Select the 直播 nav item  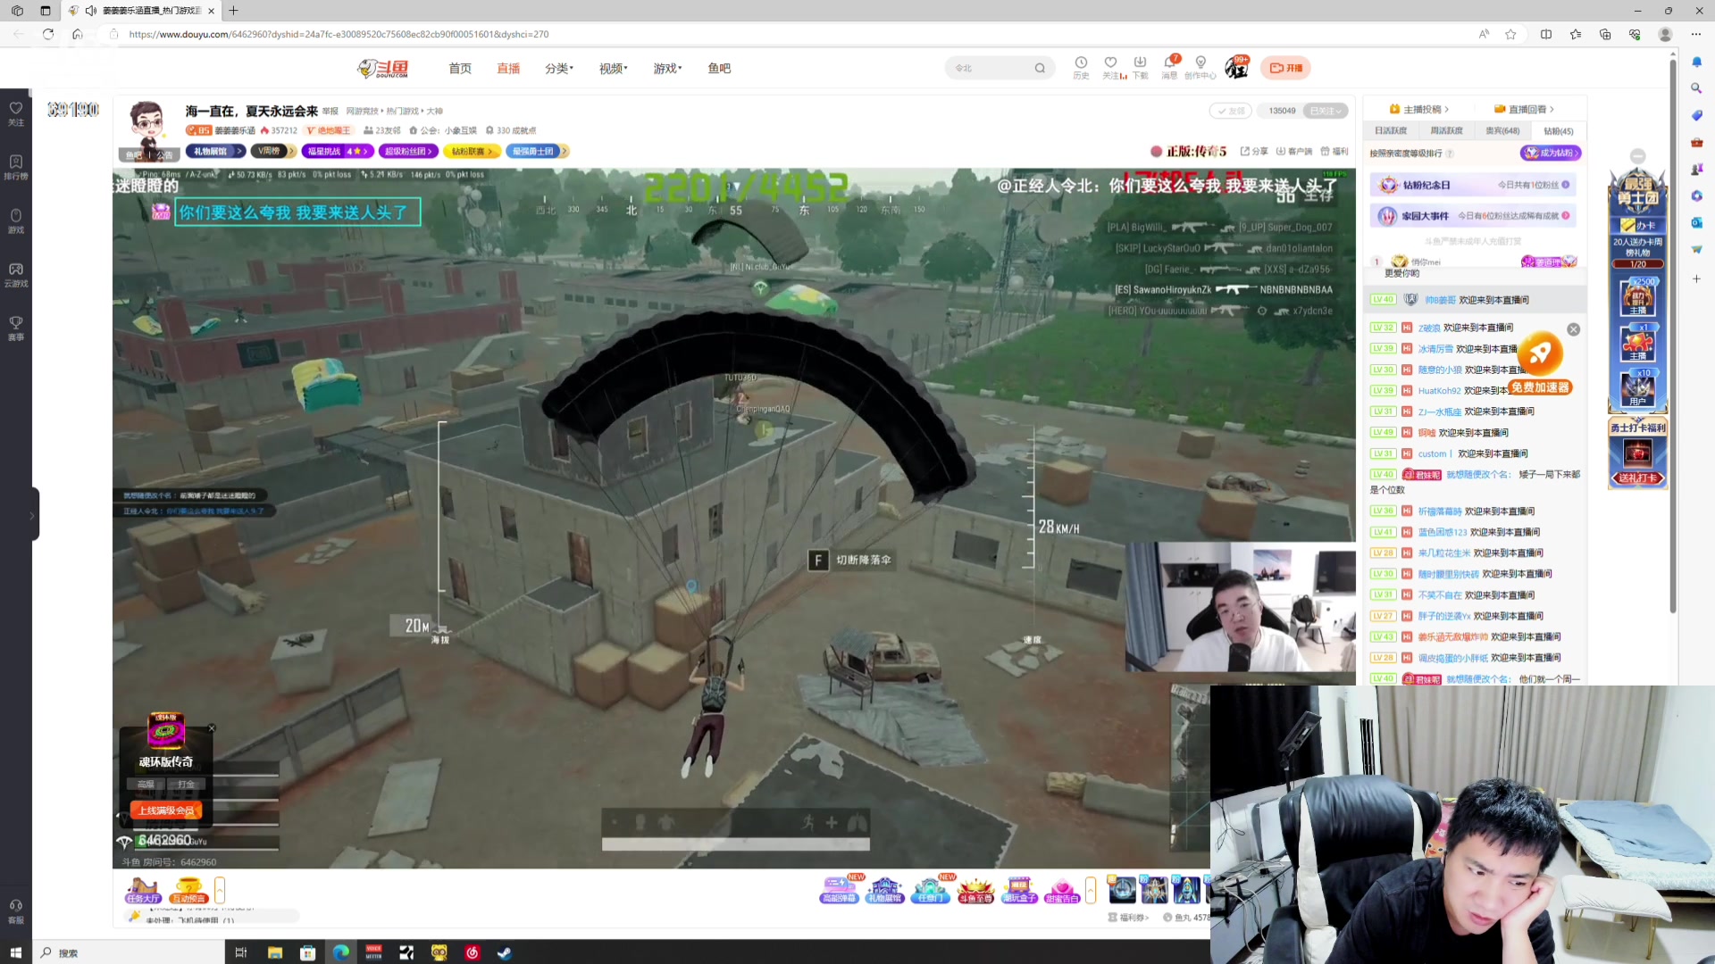coord(508,68)
